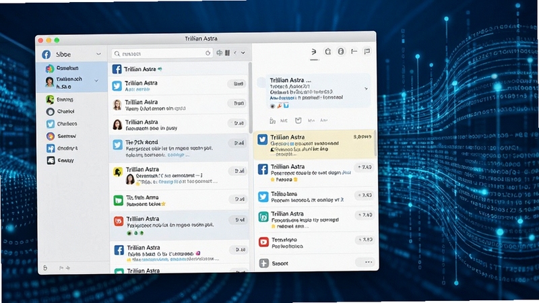
Task: Click the badge beside right-panel Facebook item
Action: (364, 167)
